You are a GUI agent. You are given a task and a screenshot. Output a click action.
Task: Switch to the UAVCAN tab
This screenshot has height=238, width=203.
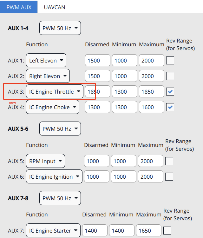(55, 7)
